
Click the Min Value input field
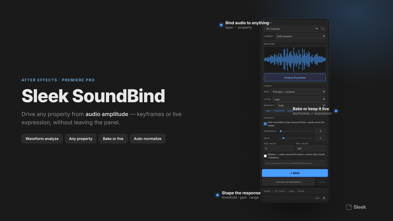coord(279,148)
